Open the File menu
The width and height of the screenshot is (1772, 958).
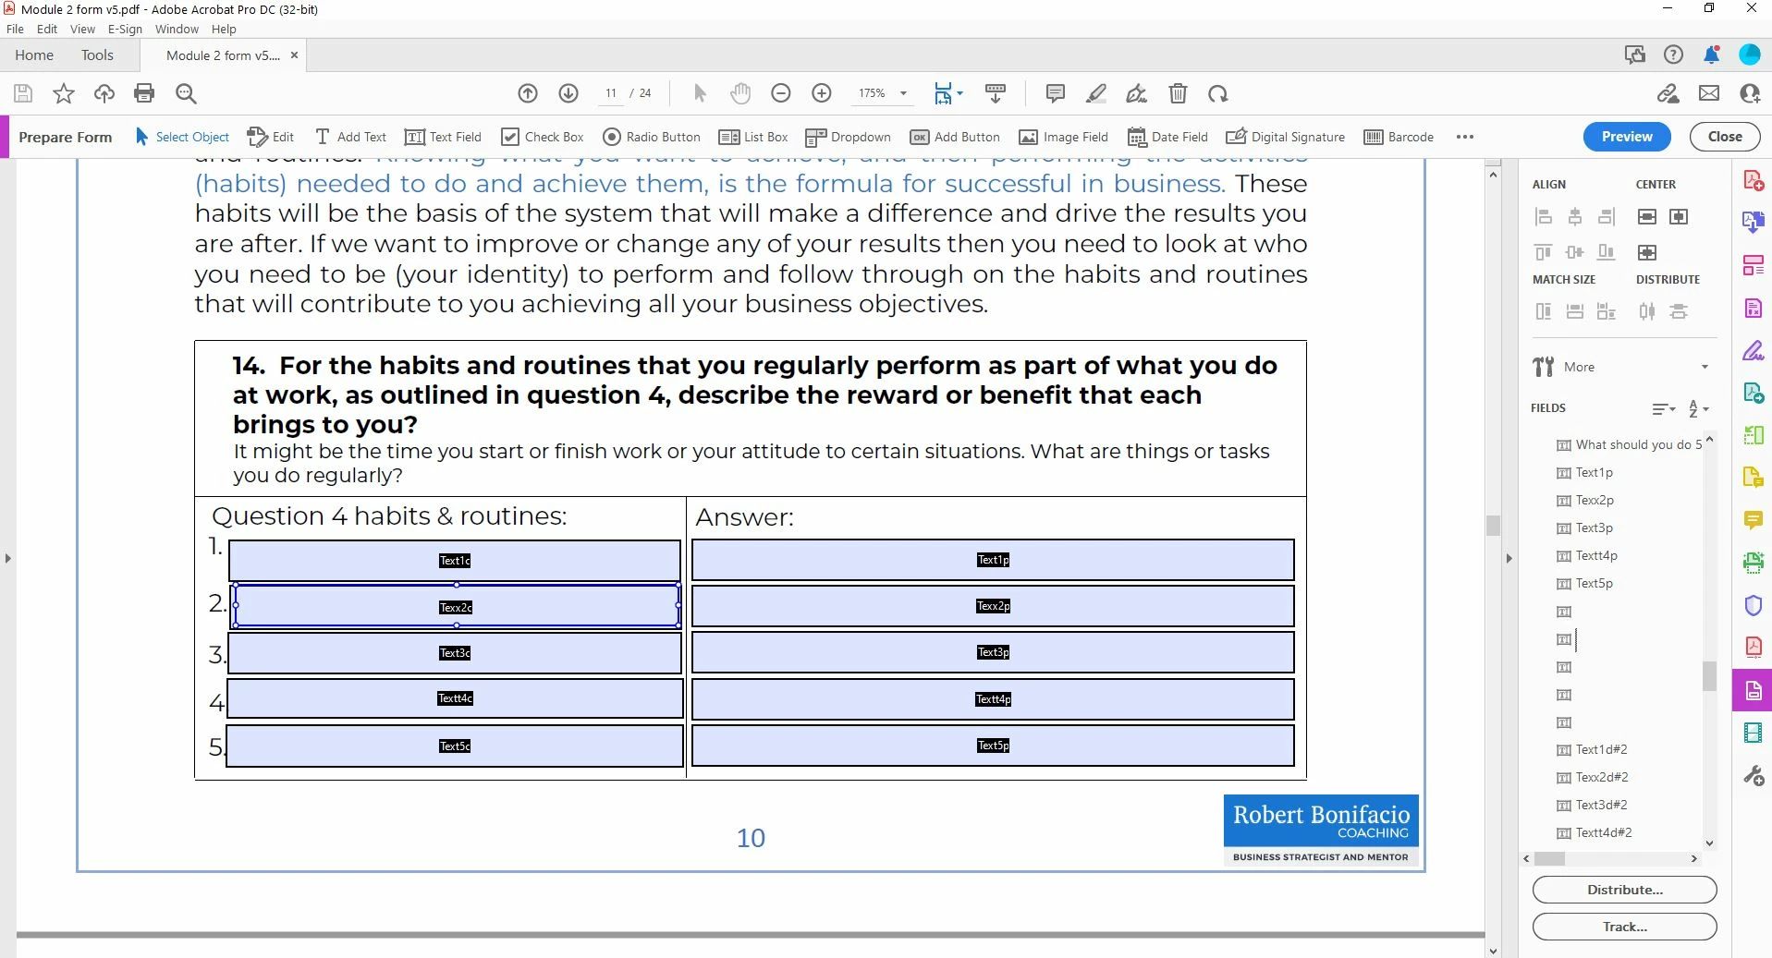(x=15, y=29)
